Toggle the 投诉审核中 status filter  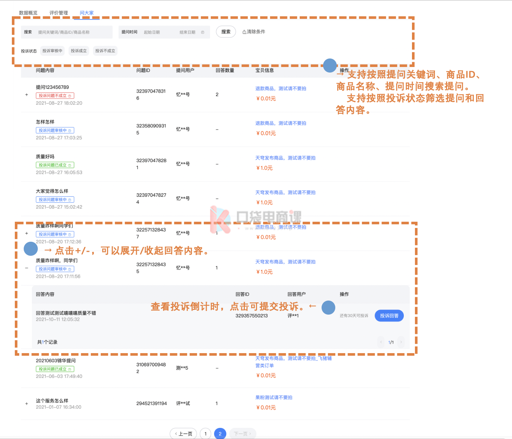pos(52,51)
